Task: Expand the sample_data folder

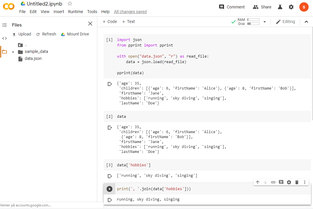Action: [x=13, y=51]
